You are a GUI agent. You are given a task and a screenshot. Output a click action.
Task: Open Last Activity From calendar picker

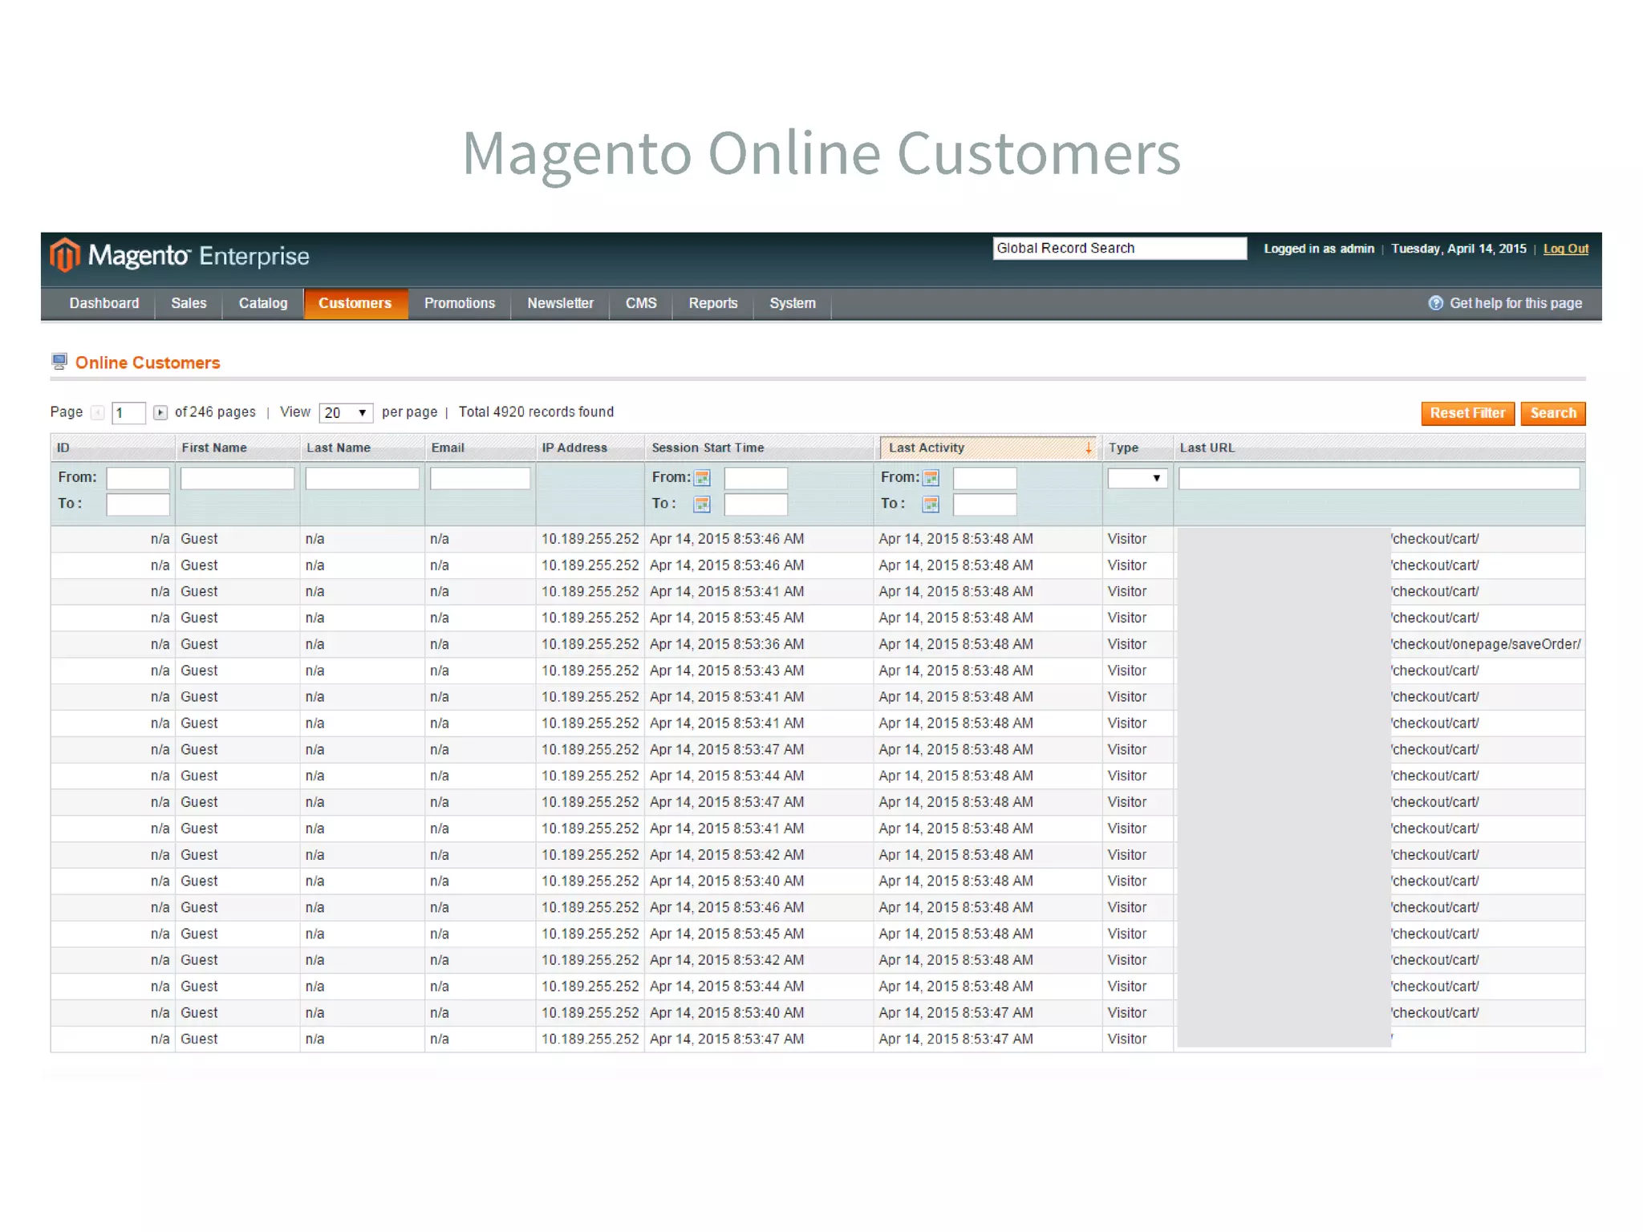[931, 478]
